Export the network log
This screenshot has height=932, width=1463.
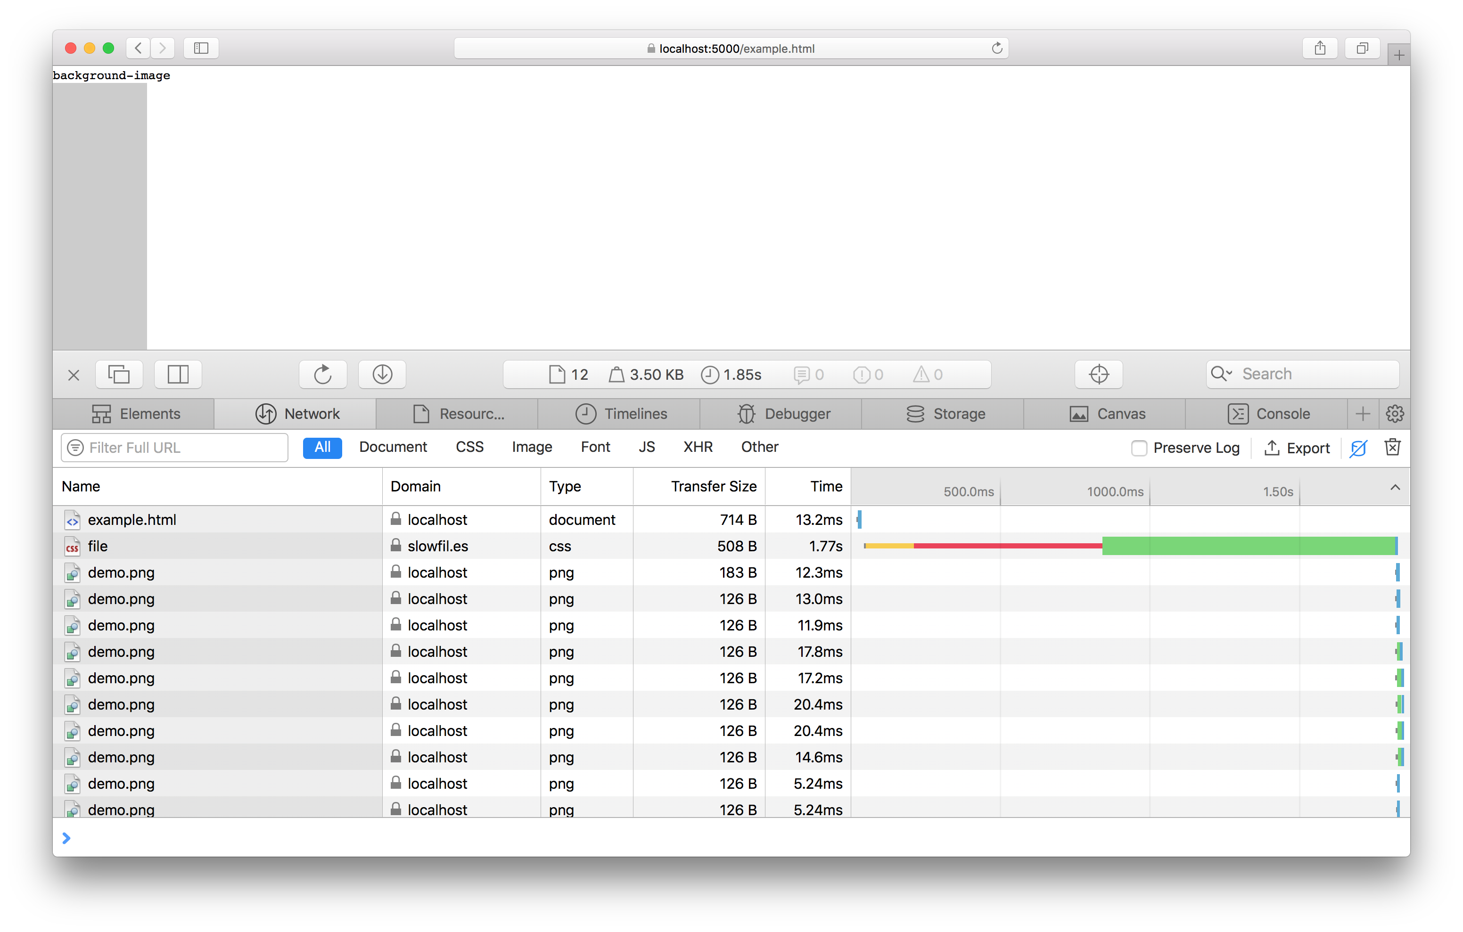point(1297,449)
